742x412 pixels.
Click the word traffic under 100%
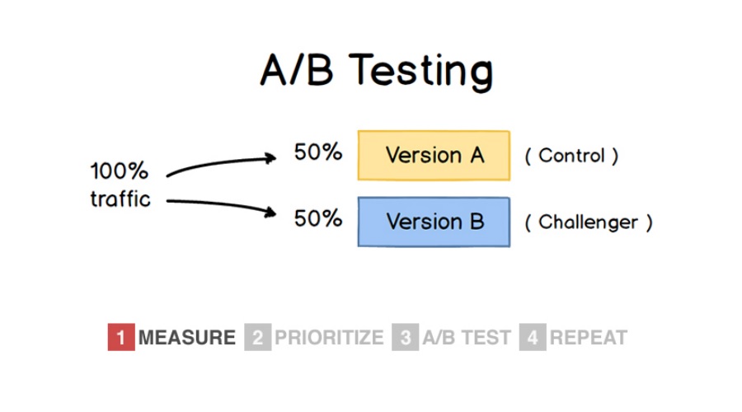click(120, 199)
